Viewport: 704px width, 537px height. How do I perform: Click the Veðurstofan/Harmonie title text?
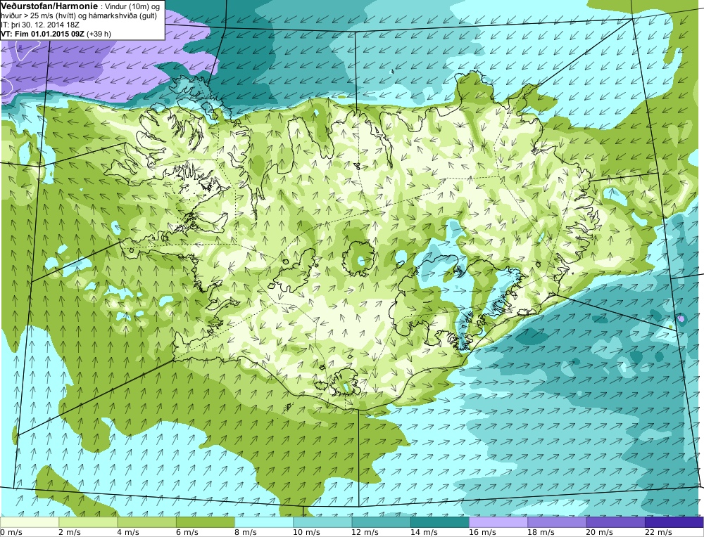[49, 5]
